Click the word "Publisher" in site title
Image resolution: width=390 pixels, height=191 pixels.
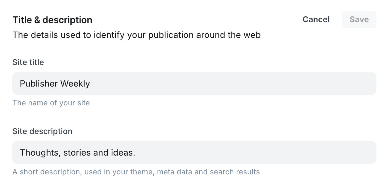pyautogui.click(x=39, y=83)
